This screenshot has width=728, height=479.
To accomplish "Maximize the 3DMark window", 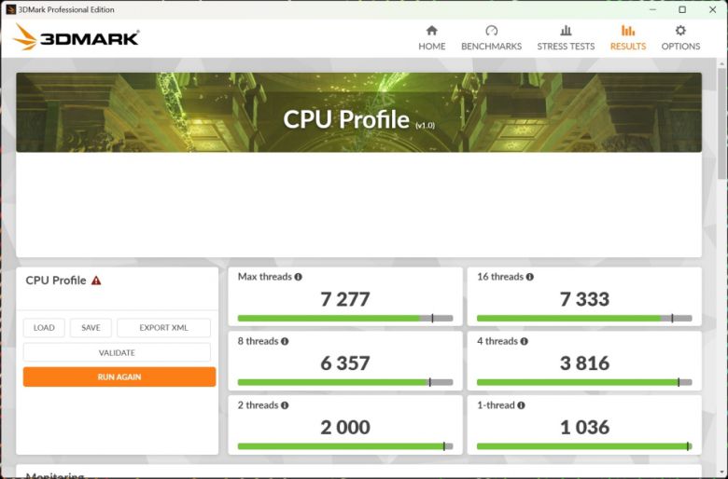I will point(682,9).
